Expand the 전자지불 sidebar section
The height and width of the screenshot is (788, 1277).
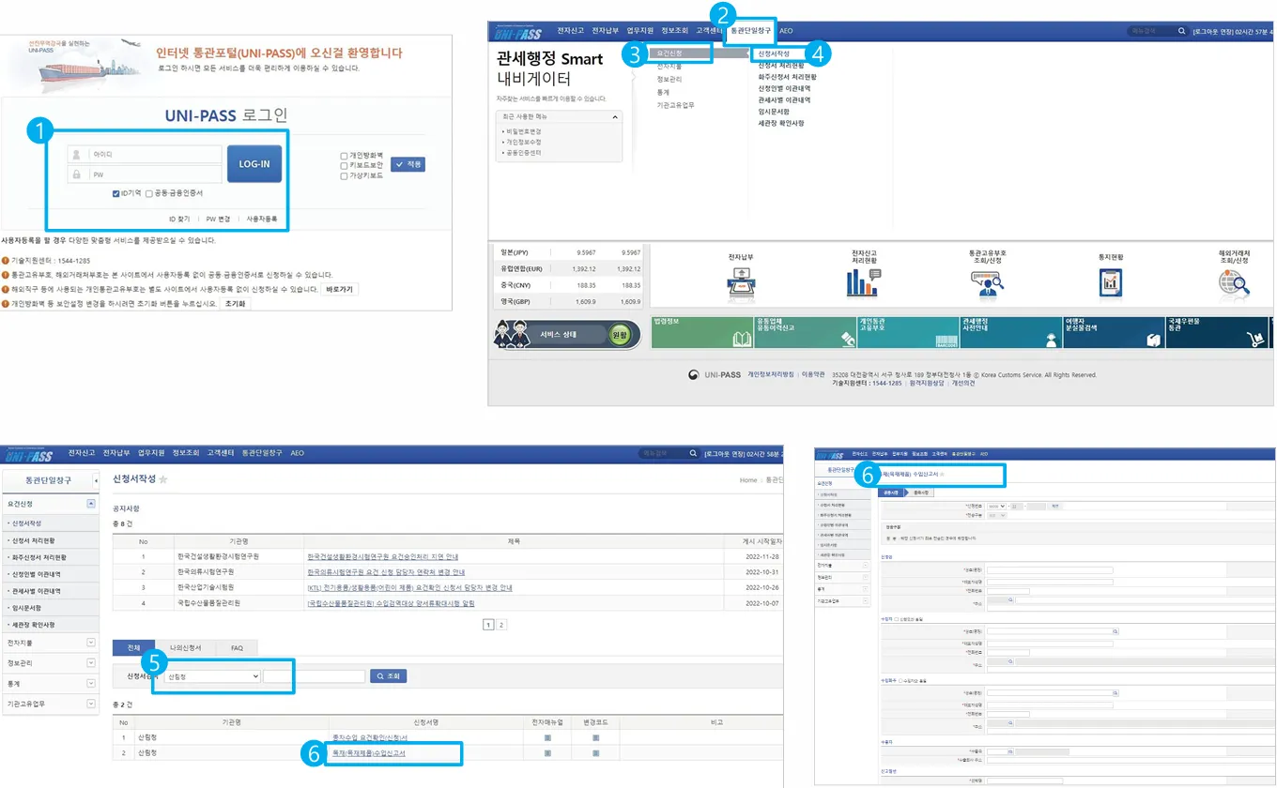coord(91,643)
